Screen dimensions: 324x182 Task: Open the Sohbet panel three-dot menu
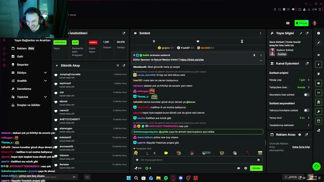click(260, 33)
